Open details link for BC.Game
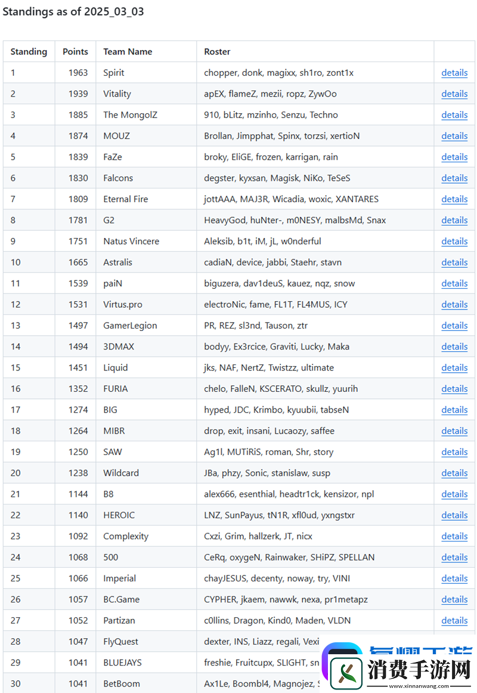Image resolution: width=477 pixels, height=693 pixels. 454,599
